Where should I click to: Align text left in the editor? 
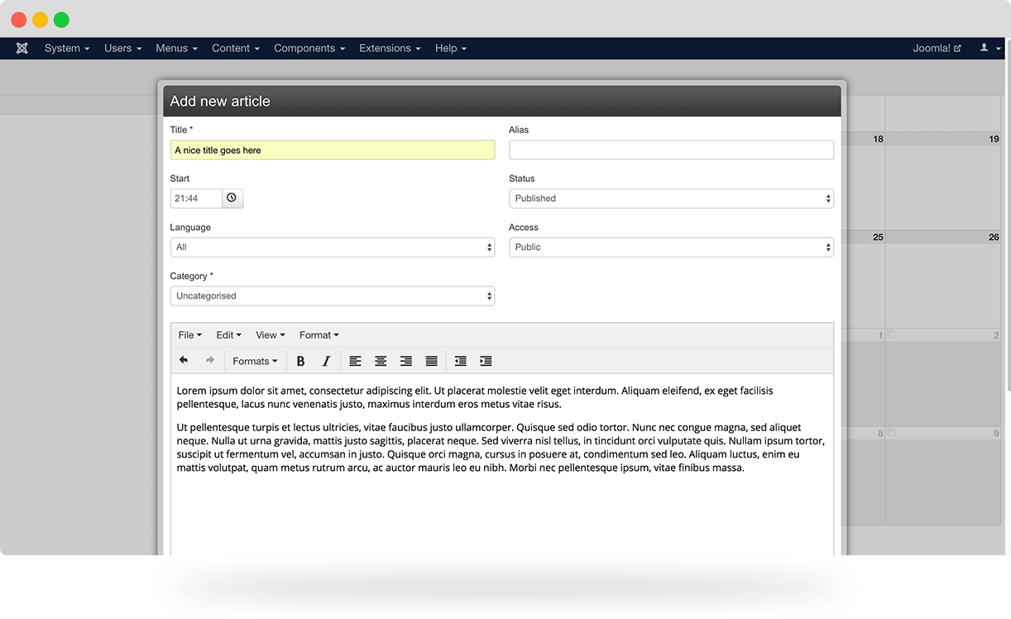[x=355, y=361]
